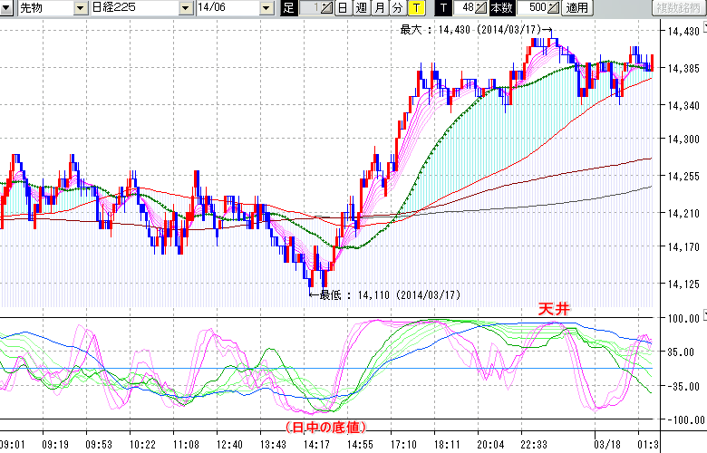Click the small dropdown arrow at far left
707x453 pixels.
tap(8, 8)
